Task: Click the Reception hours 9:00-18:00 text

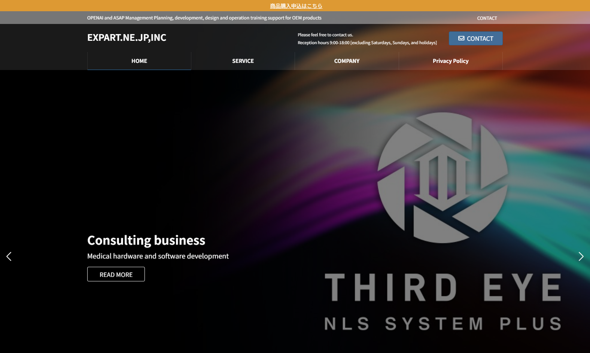Action: 367,43
